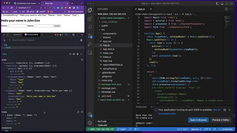The width and height of the screenshot is (237, 133).
Task: Close the DevTools panel
Action: [x=82, y=35]
